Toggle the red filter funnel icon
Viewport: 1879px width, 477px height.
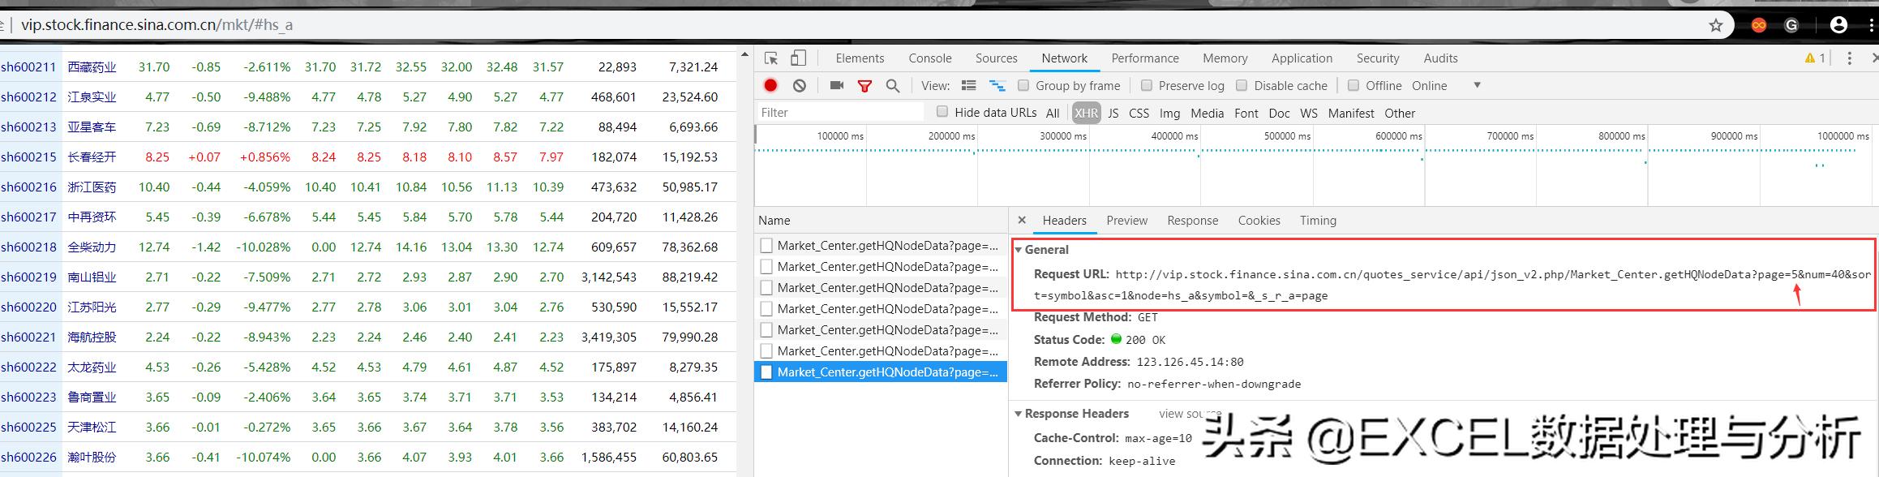click(864, 85)
